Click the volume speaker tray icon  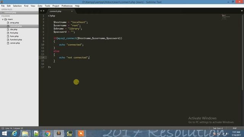point(227,134)
